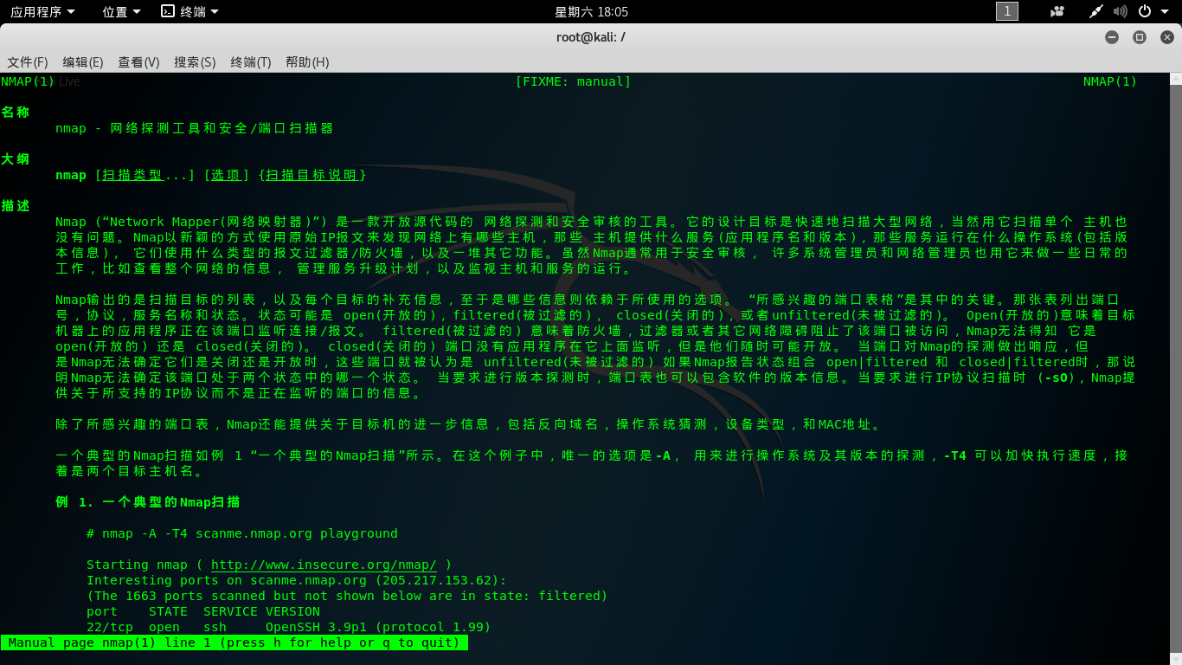Click the underlined 选项 text
The width and height of the screenshot is (1182, 665).
pos(227,175)
